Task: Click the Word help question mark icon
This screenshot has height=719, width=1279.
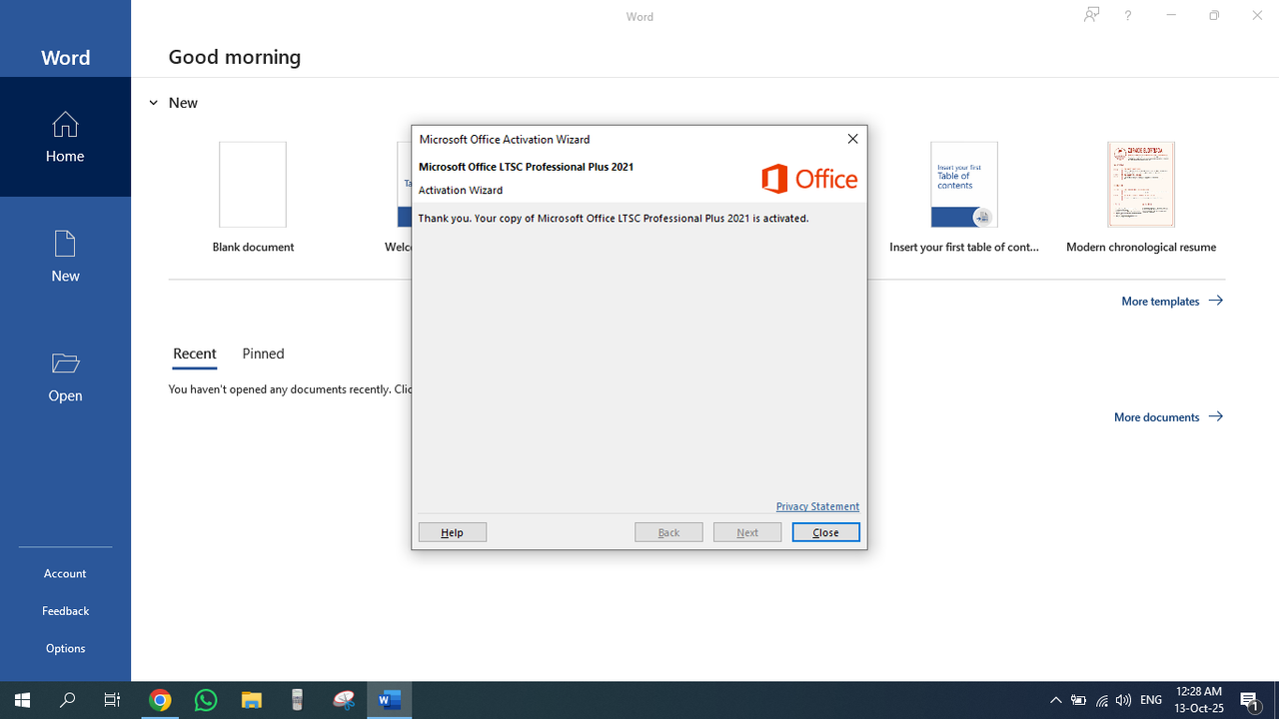Action: point(1127,16)
